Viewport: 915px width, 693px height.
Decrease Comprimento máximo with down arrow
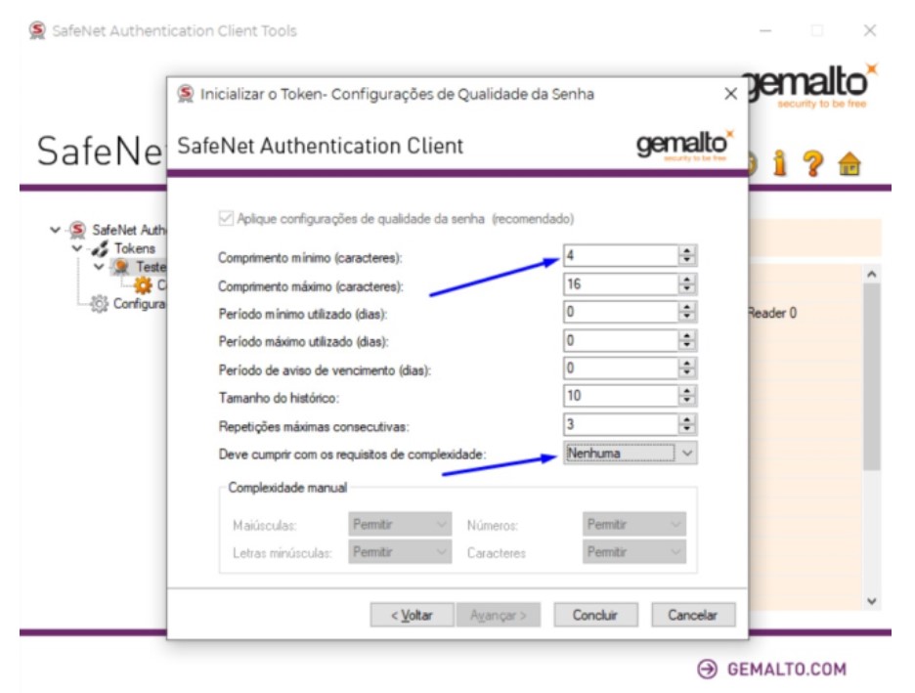(687, 289)
